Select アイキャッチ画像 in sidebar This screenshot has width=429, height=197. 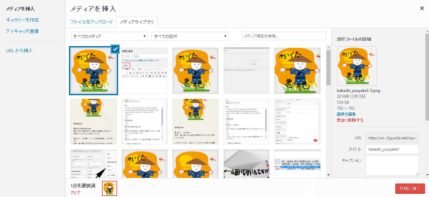22,31
